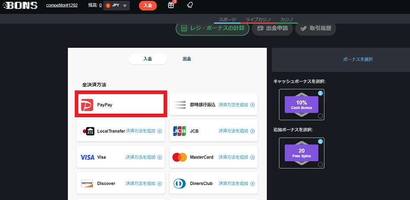The image size is (410, 200).
Task: Click the 残高 balance value
Action: pyautogui.click(x=100, y=5)
